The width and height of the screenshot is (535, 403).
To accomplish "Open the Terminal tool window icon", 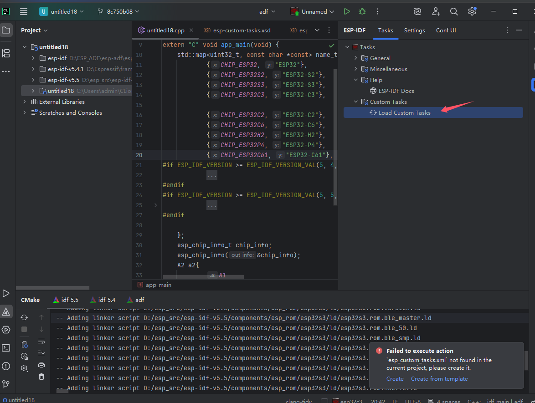I will (x=6, y=348).
